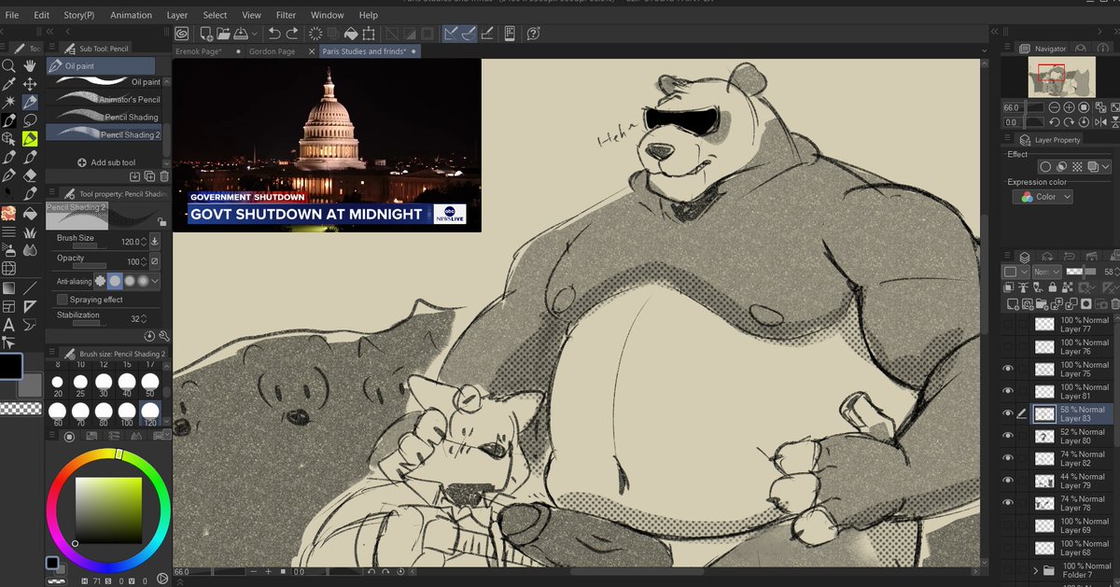Pick brush size preset 50

tap(149, 386)
